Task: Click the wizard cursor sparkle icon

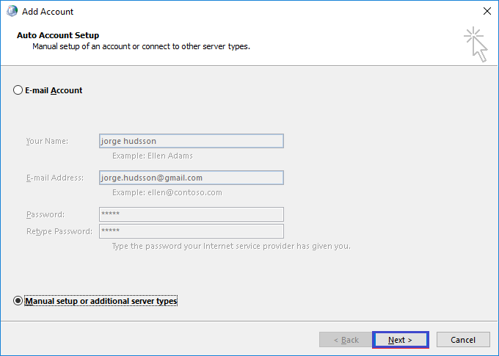Action: 476,44
